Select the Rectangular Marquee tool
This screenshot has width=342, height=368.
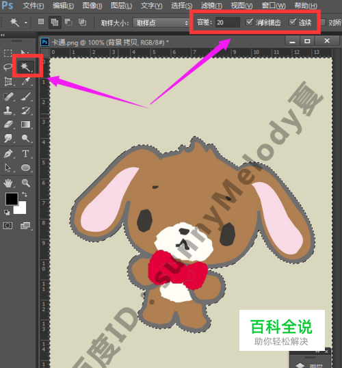8,53
